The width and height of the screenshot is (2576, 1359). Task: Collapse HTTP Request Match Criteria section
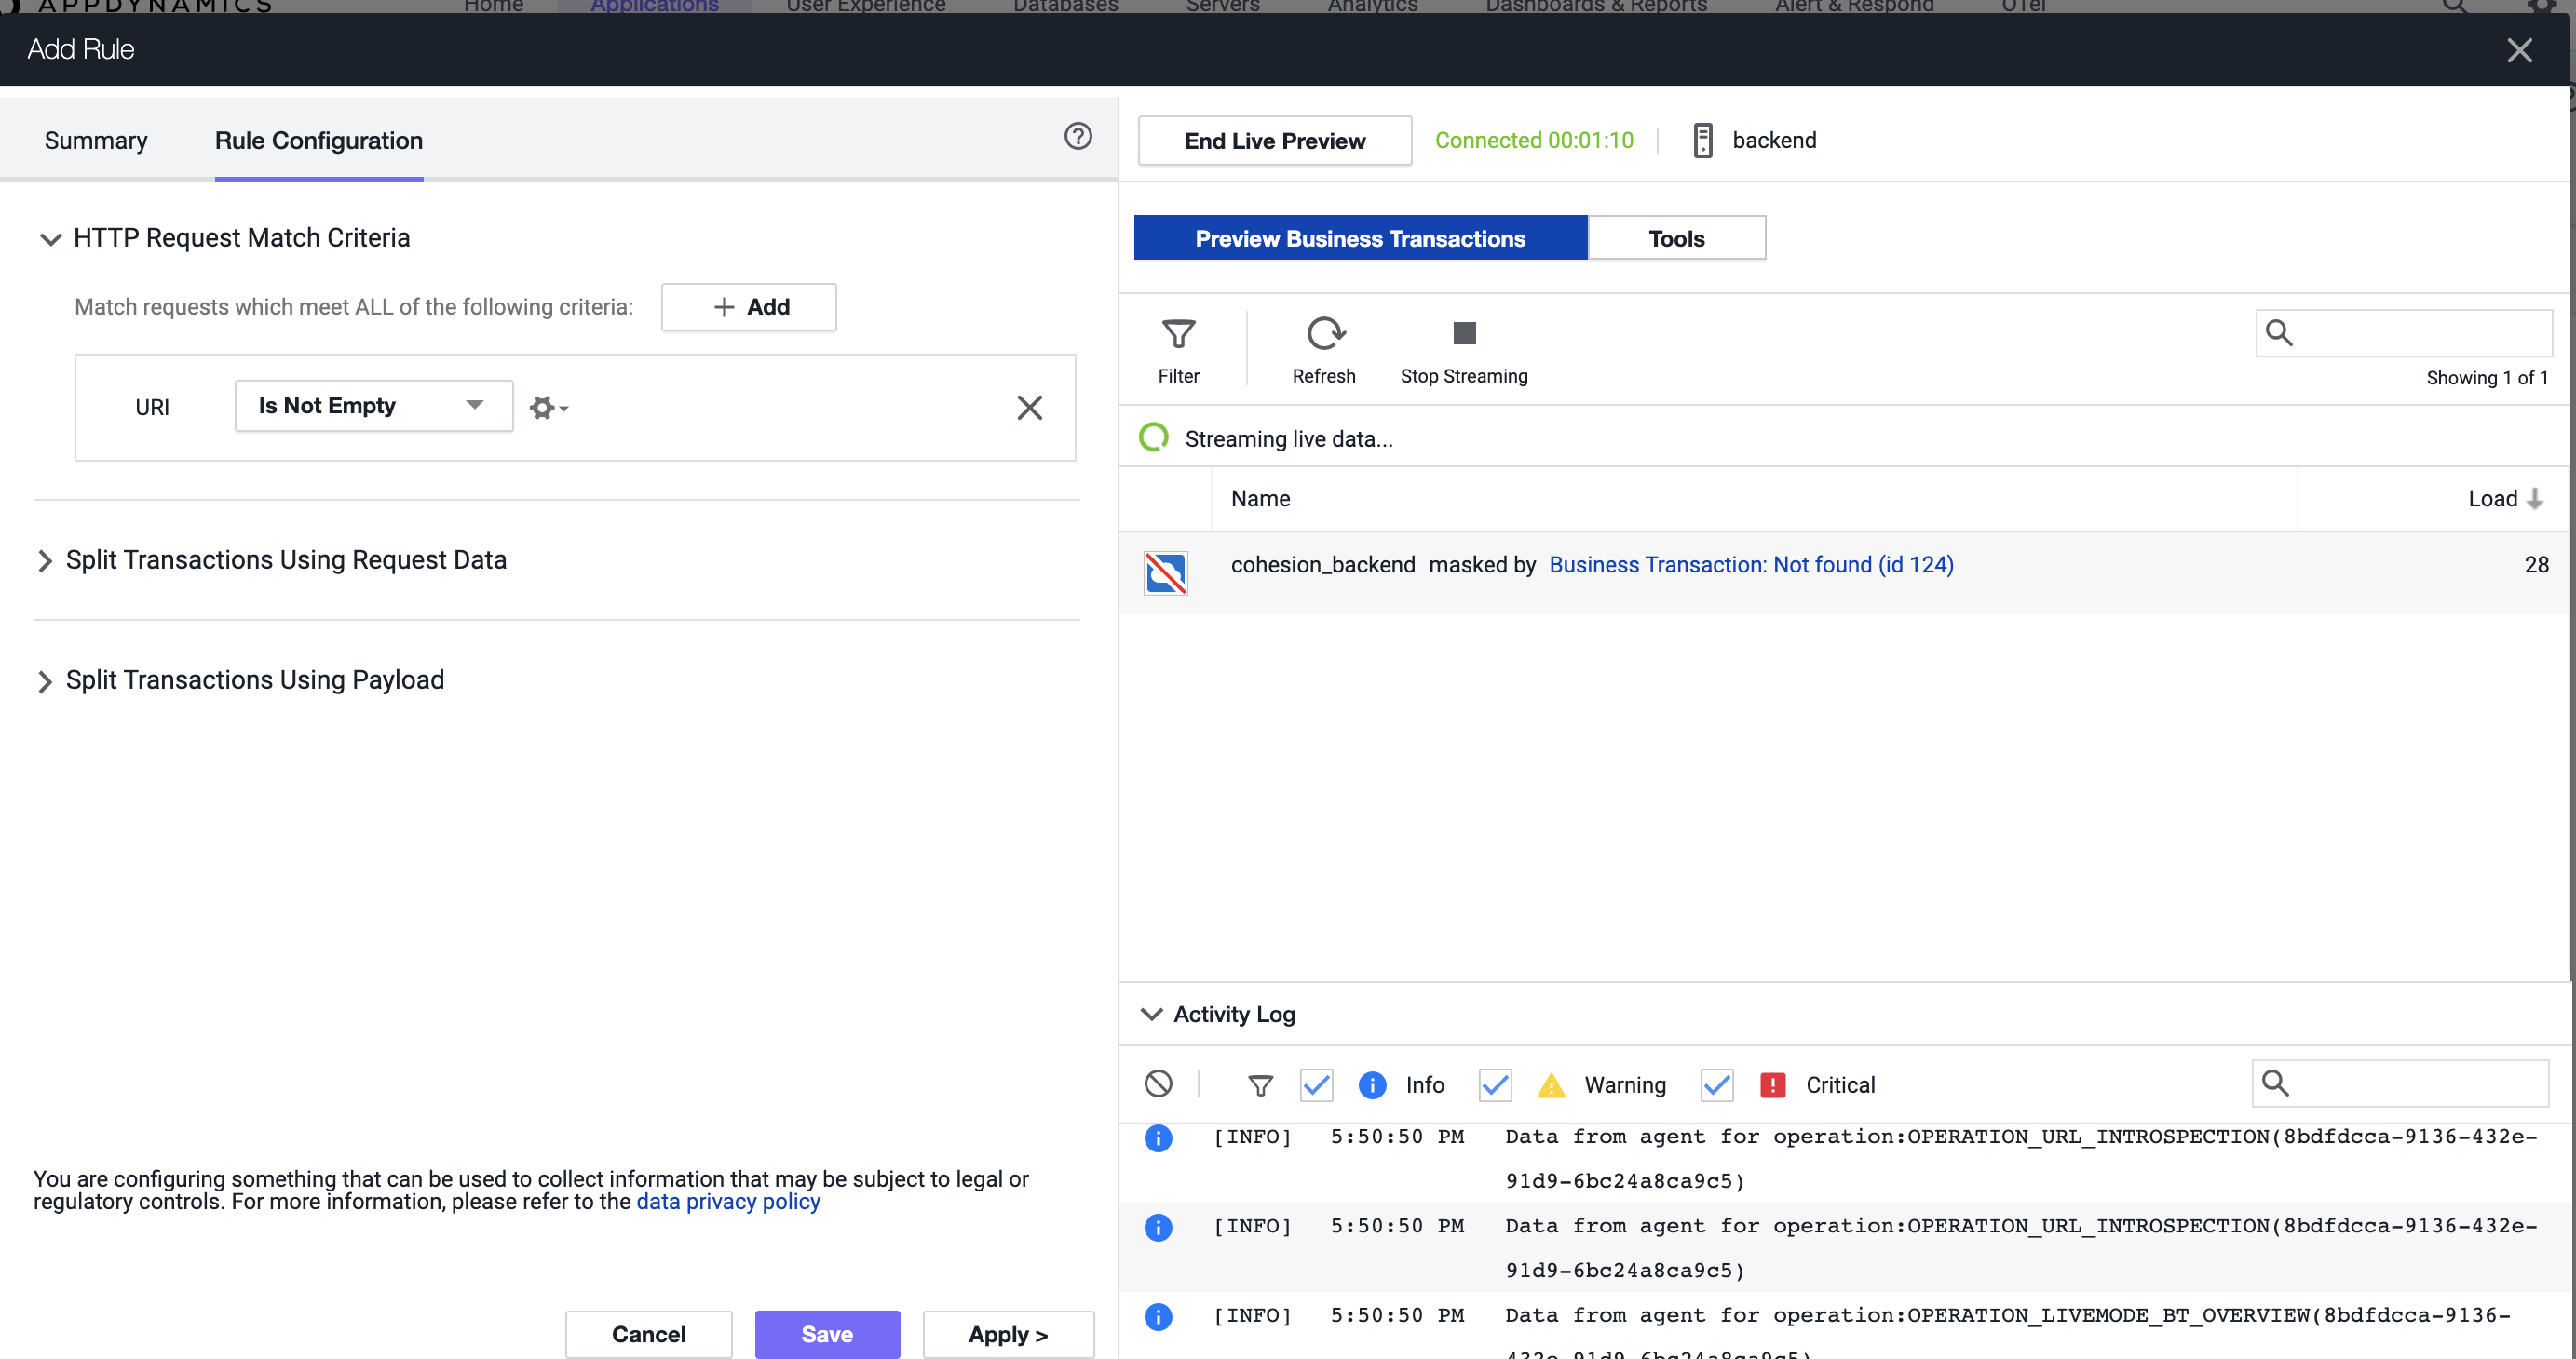point(46,238)
